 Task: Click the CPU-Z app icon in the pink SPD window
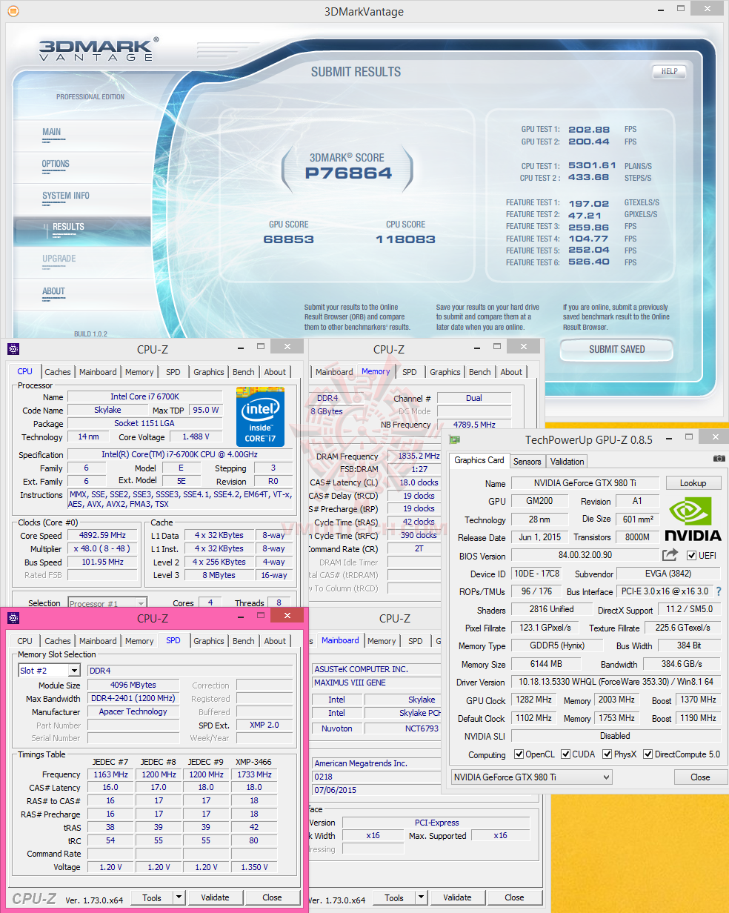[x=13, y=618]
